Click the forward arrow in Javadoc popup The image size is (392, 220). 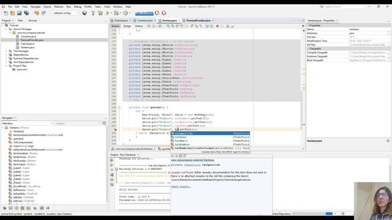pyautogui.click(x=176, y=156)
